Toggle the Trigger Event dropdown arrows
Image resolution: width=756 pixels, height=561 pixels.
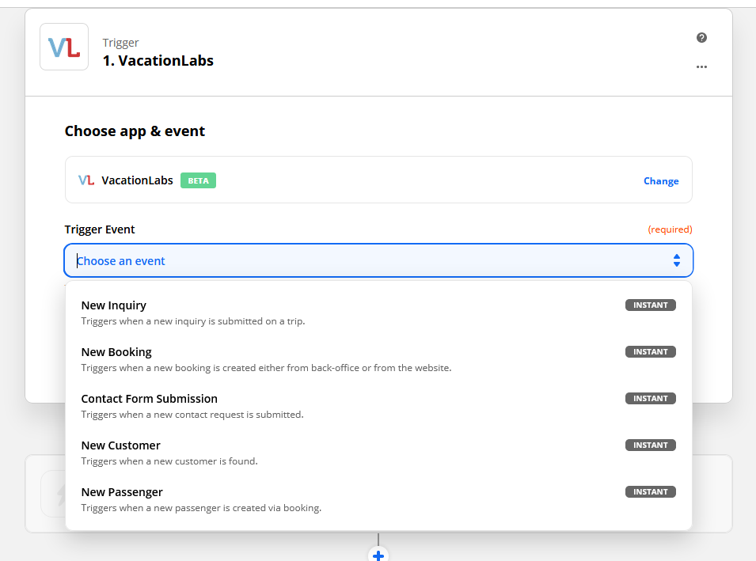[x=677, y=261]
